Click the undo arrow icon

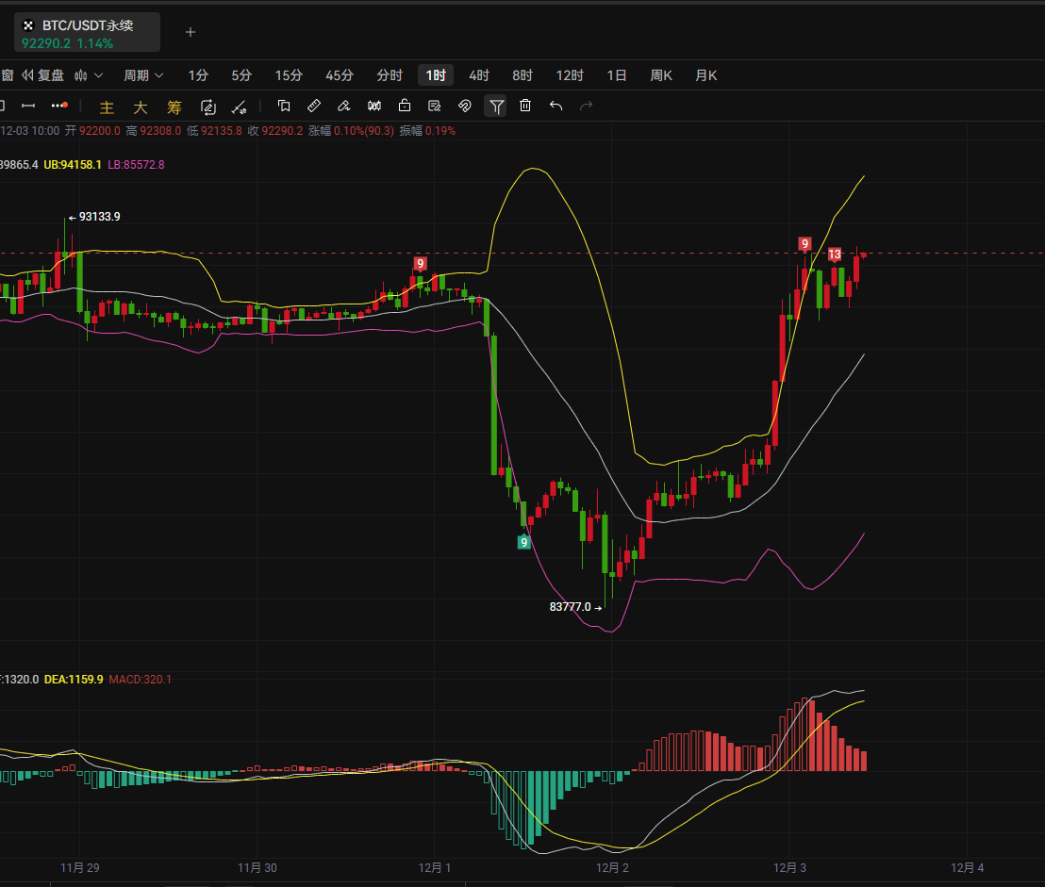point(556,106)
